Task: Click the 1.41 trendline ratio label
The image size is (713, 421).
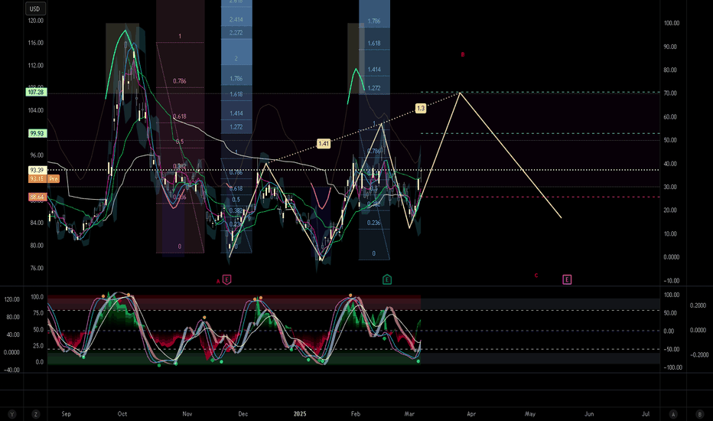Action: click(x=324, y=144)
